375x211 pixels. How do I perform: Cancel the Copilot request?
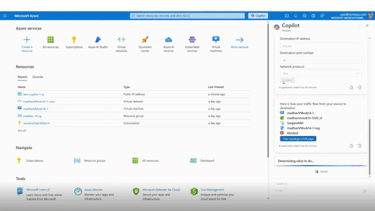[x=321, y=171]
